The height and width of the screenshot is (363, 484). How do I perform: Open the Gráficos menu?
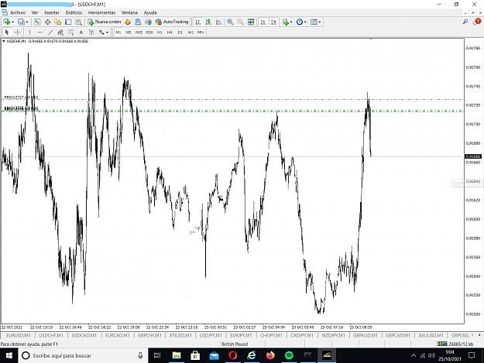(74, 12)
